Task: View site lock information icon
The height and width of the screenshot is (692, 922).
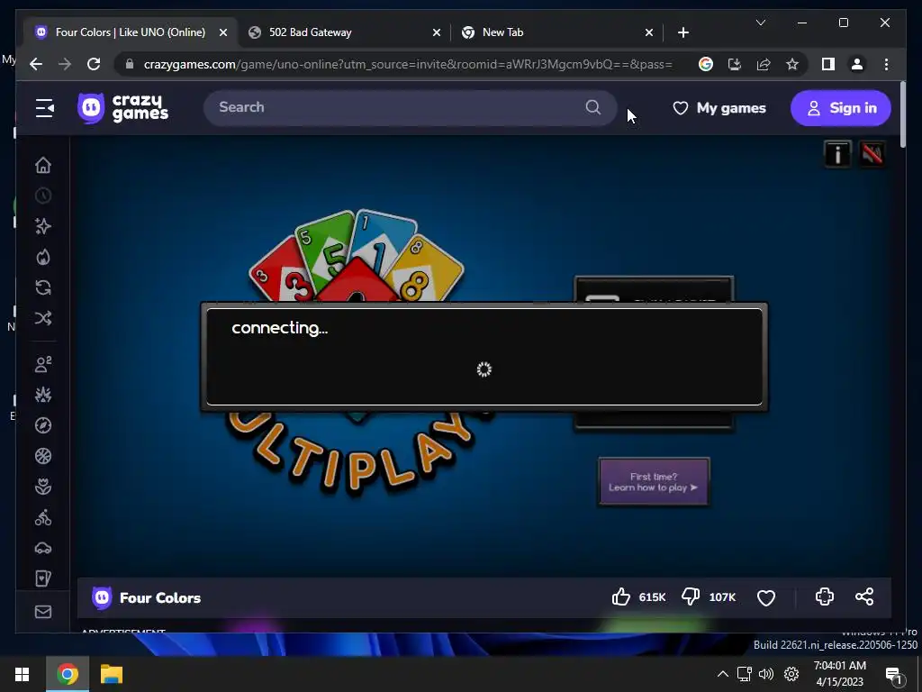Action: point(130,64)
